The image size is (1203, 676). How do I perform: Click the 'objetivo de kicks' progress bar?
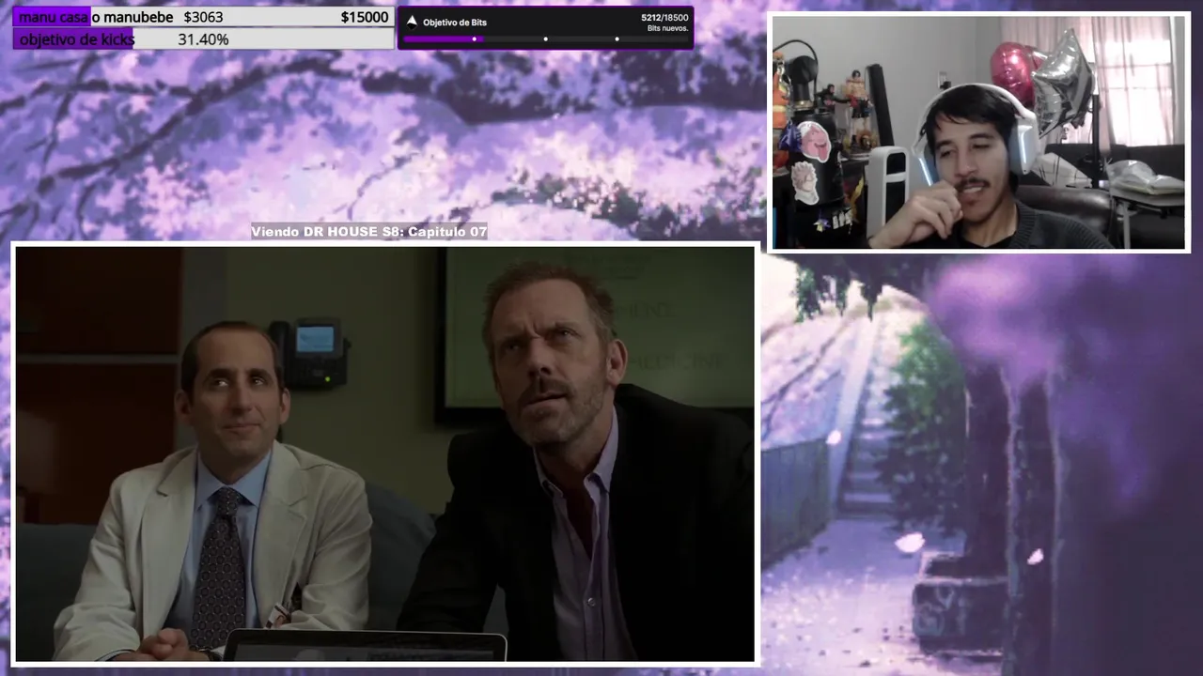[x=203, y=39]
